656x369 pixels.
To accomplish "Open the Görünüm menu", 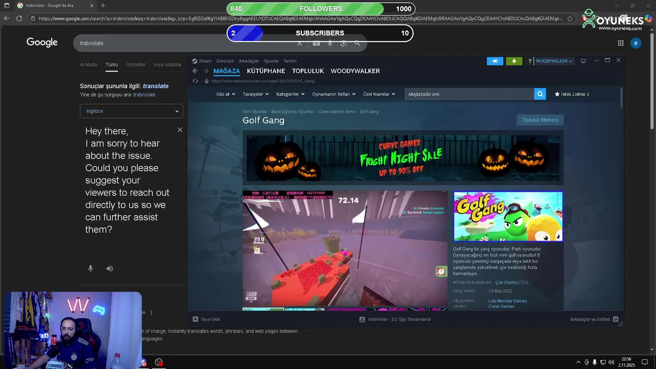I will pyautogui.click(x=225, y=61).
